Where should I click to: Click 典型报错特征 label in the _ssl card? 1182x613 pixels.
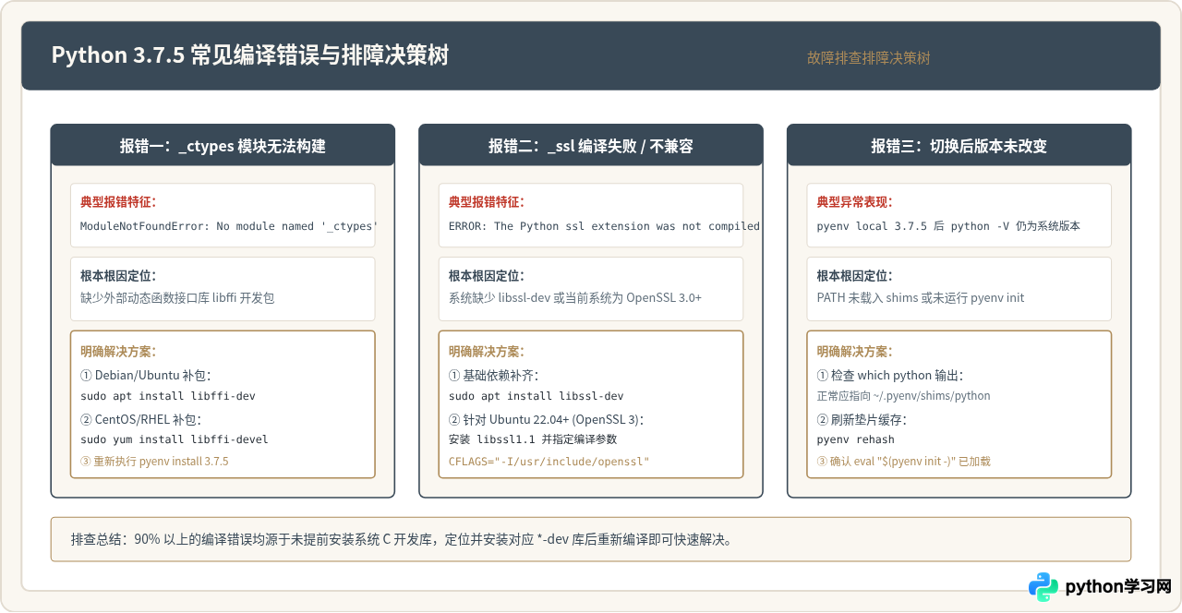pos(487,201)
